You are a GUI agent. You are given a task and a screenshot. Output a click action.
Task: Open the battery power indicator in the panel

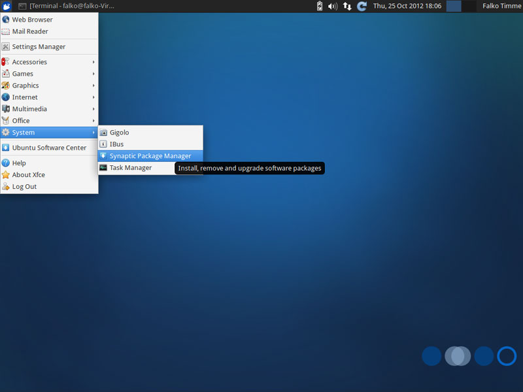[320, 6]
